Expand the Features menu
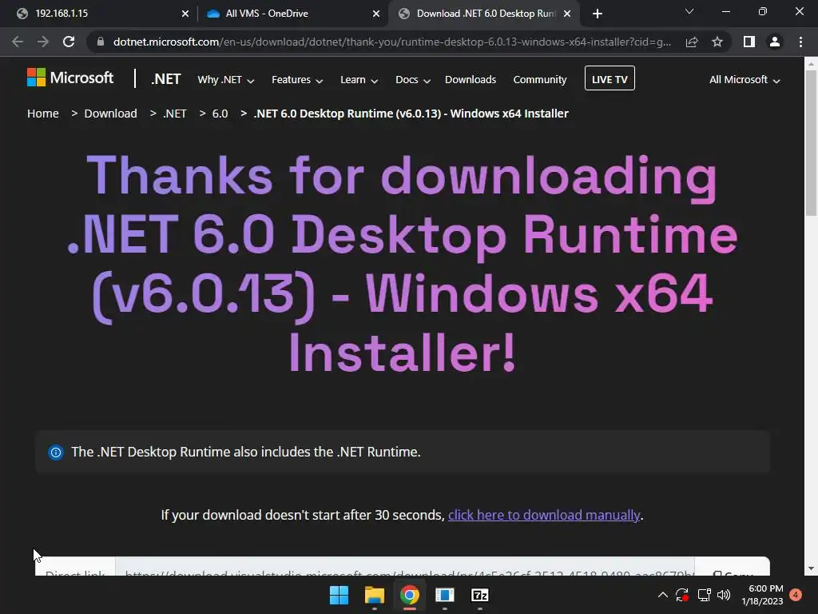 click(x=297, y=80)
